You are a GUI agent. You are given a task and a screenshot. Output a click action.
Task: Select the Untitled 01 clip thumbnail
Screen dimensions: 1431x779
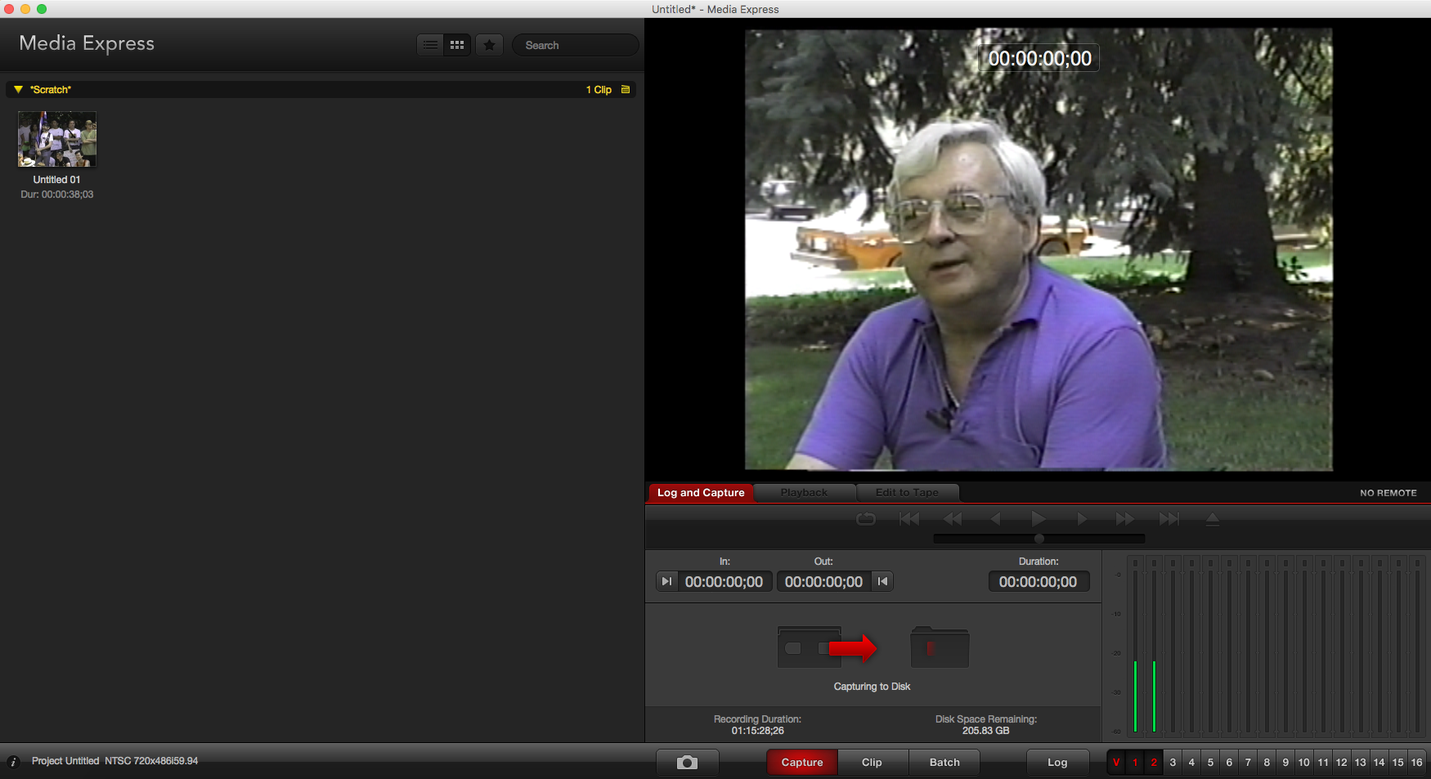pos(57,139)
